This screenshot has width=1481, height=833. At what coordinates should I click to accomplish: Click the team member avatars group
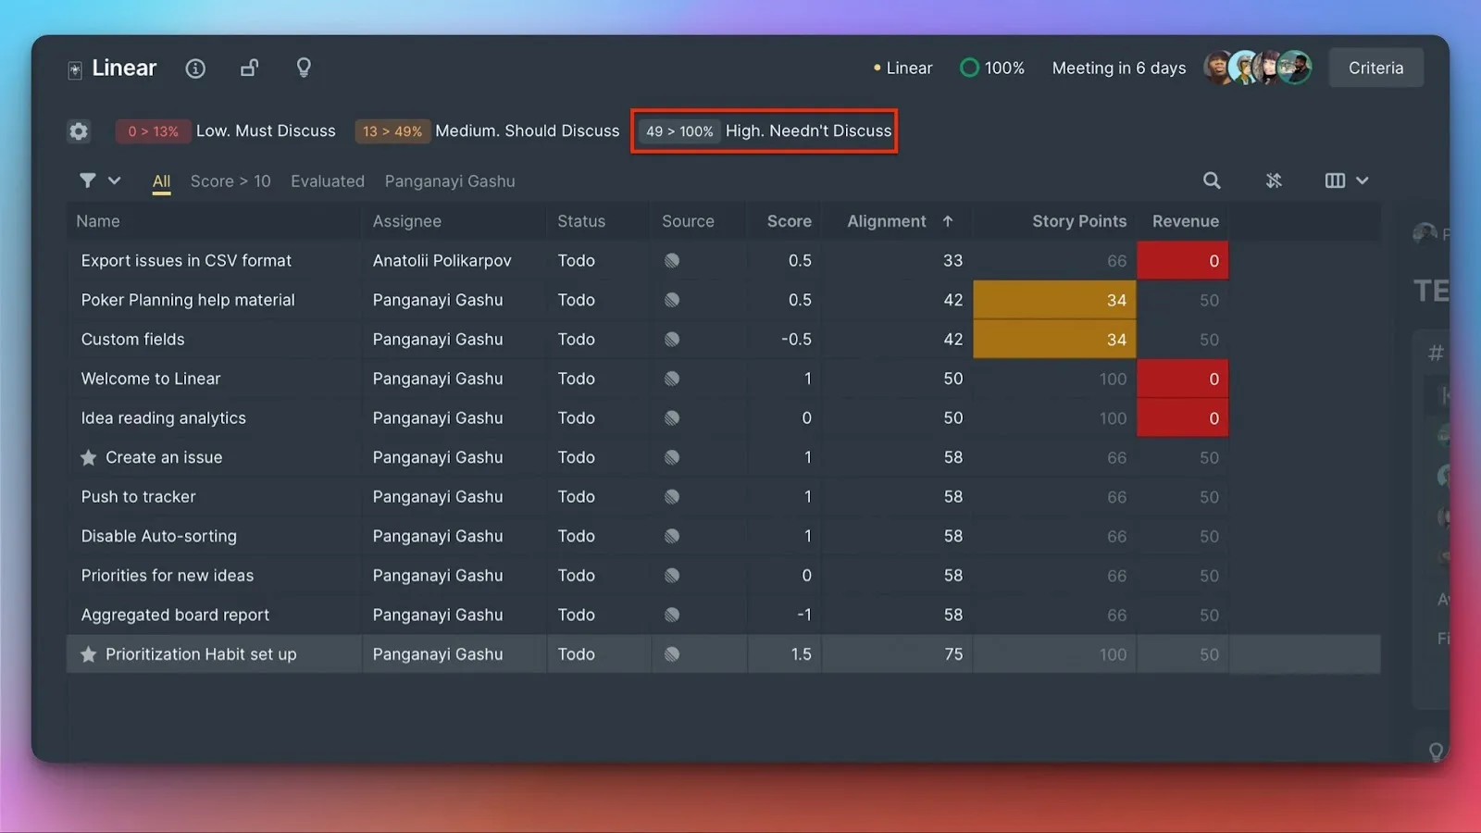pyautogui.click(x=1257, y=68)
